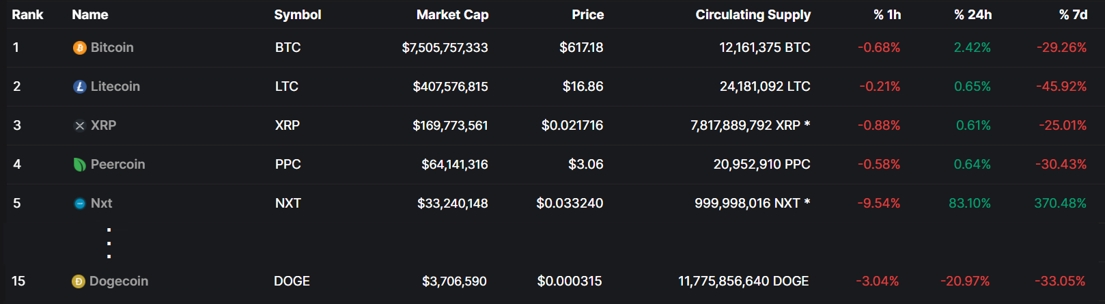Sort by Circulating Supply header
The image size is (1105, 304).
753,15
